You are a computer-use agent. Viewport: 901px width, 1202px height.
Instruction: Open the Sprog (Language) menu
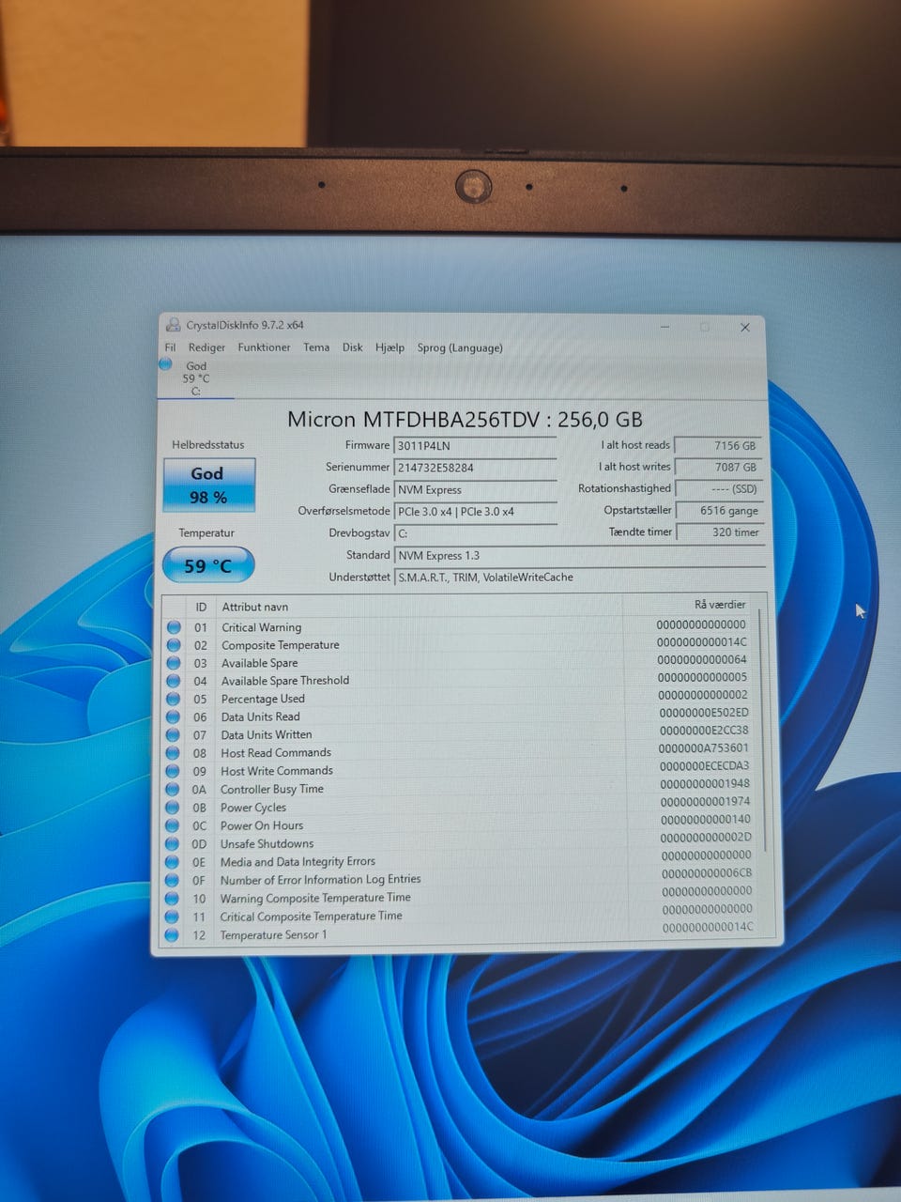click(460, 347)
